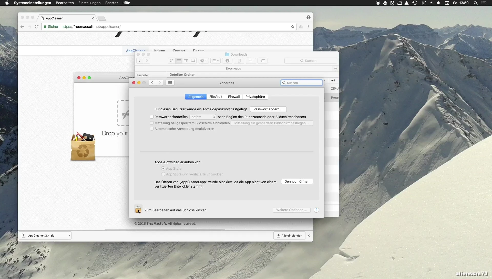This screenshot has height=279, width=492.
Task: Switch to the FileVault tab
Action: 216,97
